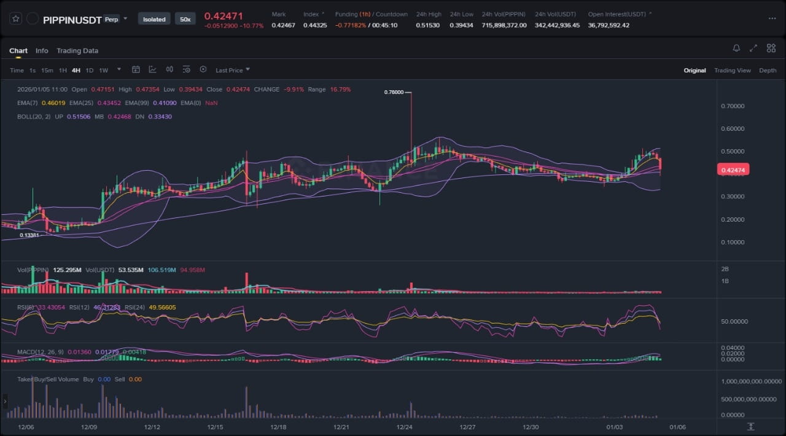
Task: Switch the chart to 1D interval
Action: pos(90,70)
